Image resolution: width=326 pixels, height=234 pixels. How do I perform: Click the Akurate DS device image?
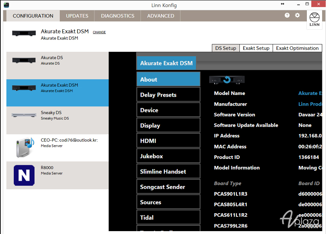click(24, 60)
